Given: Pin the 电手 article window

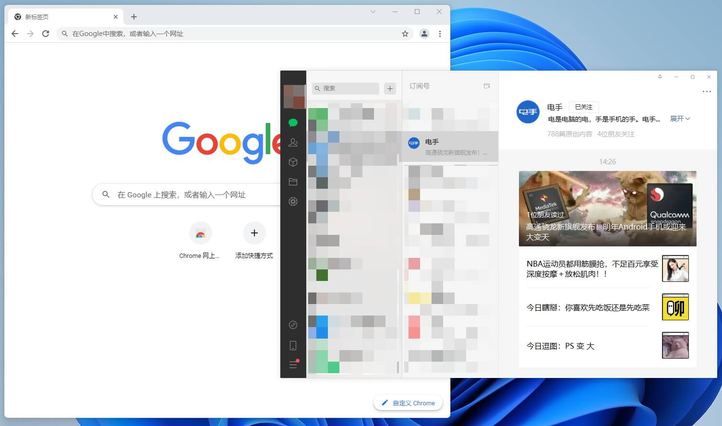Looking at the screenshot, I should coord(660,76).
